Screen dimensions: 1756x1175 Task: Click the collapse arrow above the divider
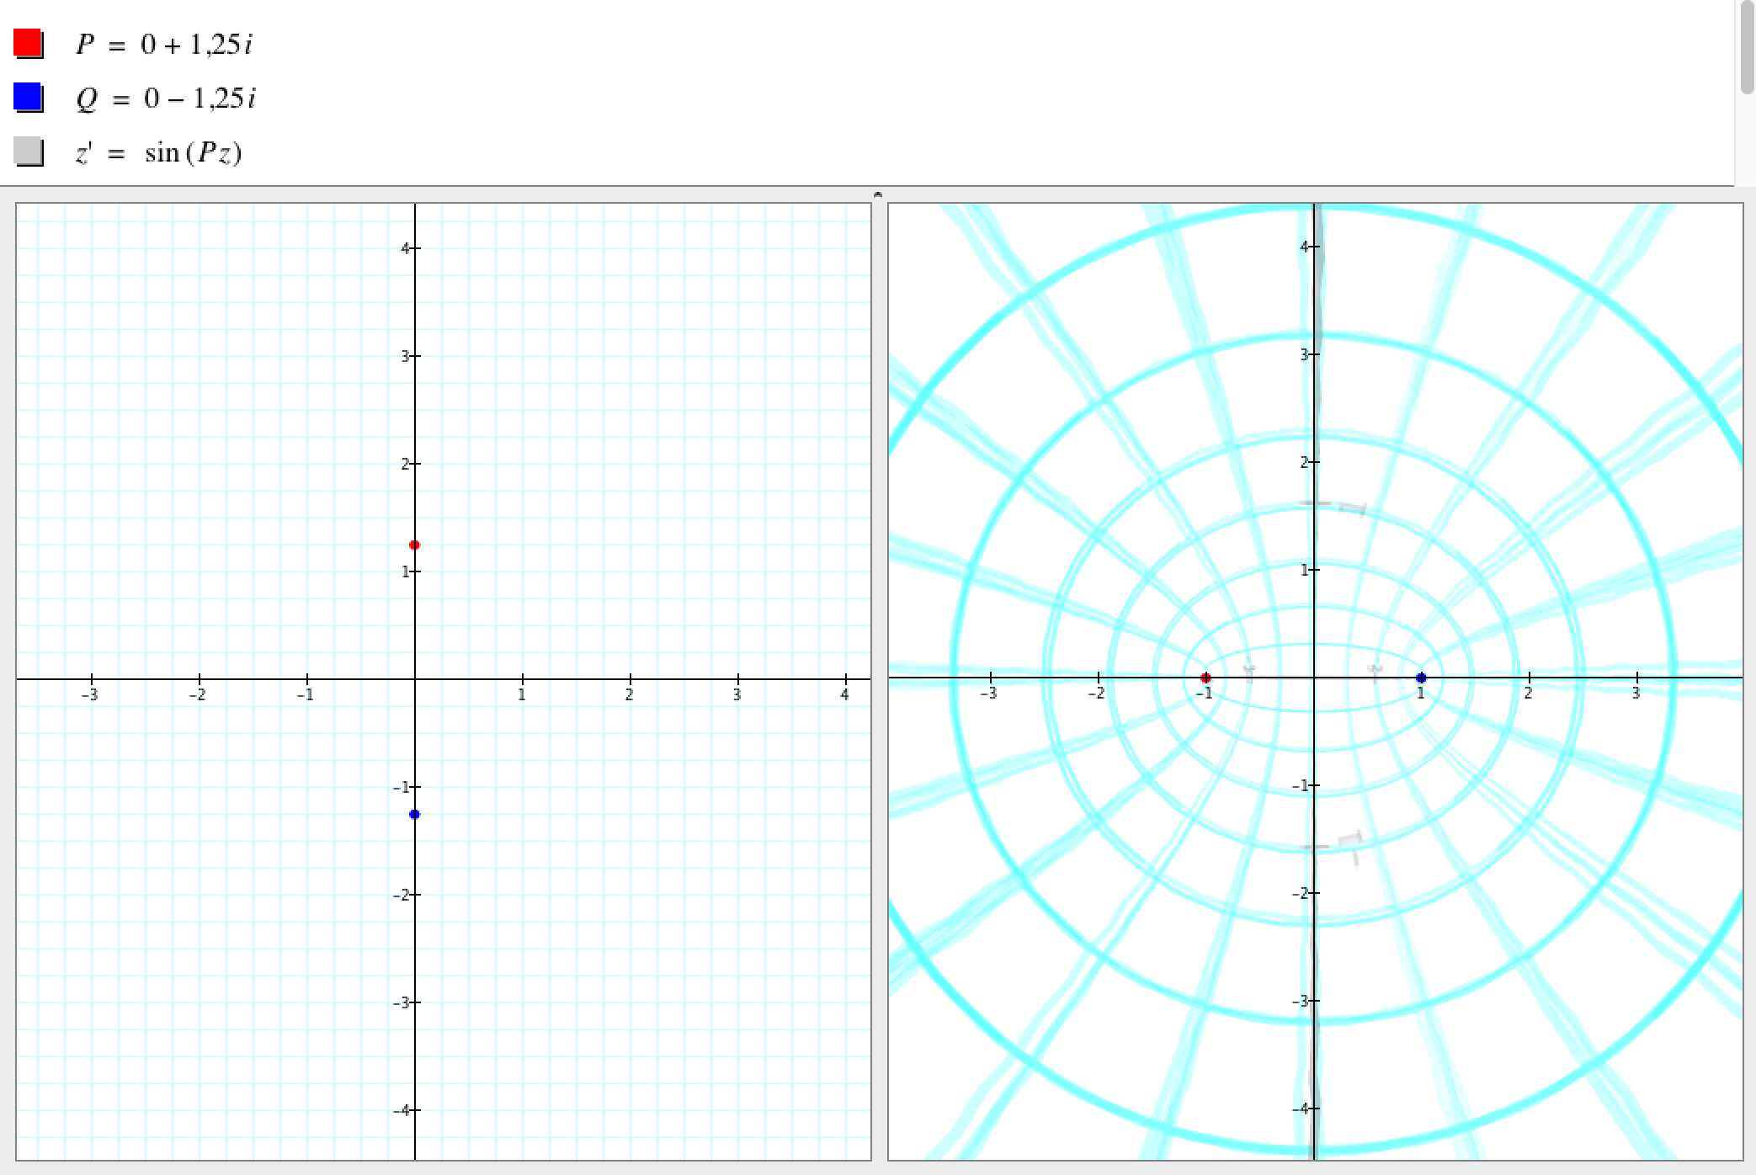point(878,194)
